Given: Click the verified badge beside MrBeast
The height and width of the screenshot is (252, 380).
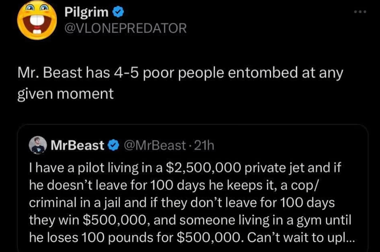Looking at the screenshot, I should [114, 146].
